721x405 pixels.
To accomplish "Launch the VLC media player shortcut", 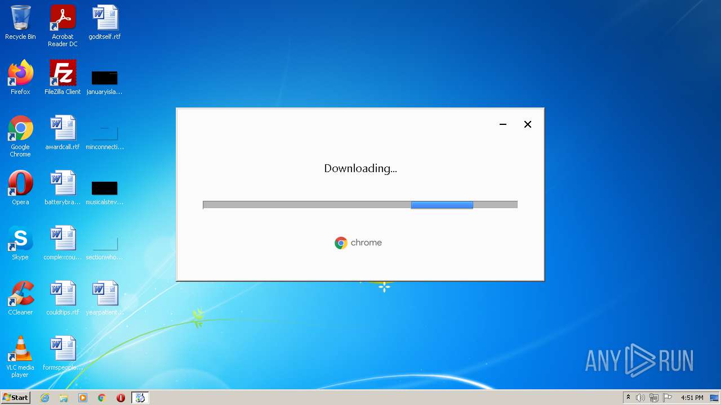I will (20, 357).
